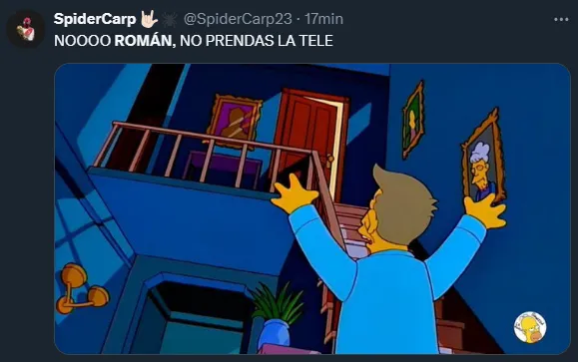
Task: Click the bold ROMÁN word in the tweet
Action: coord(143,41)
